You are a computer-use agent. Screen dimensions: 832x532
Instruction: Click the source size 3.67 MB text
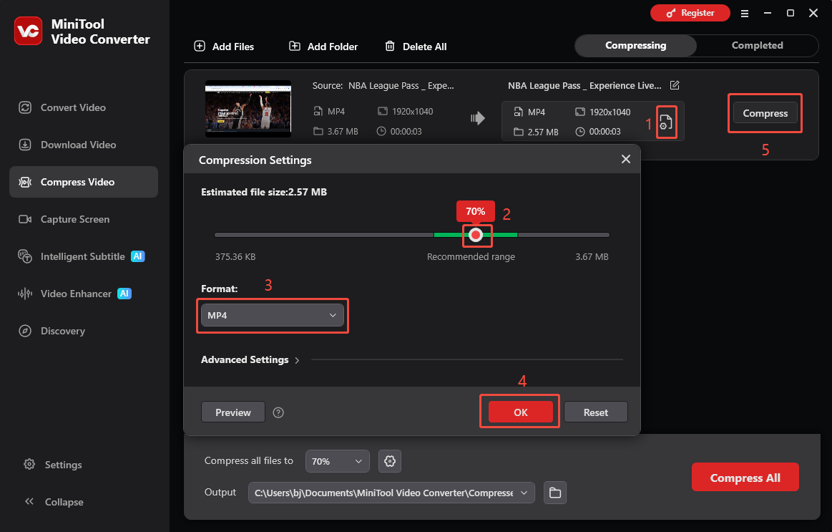(343, 132)
